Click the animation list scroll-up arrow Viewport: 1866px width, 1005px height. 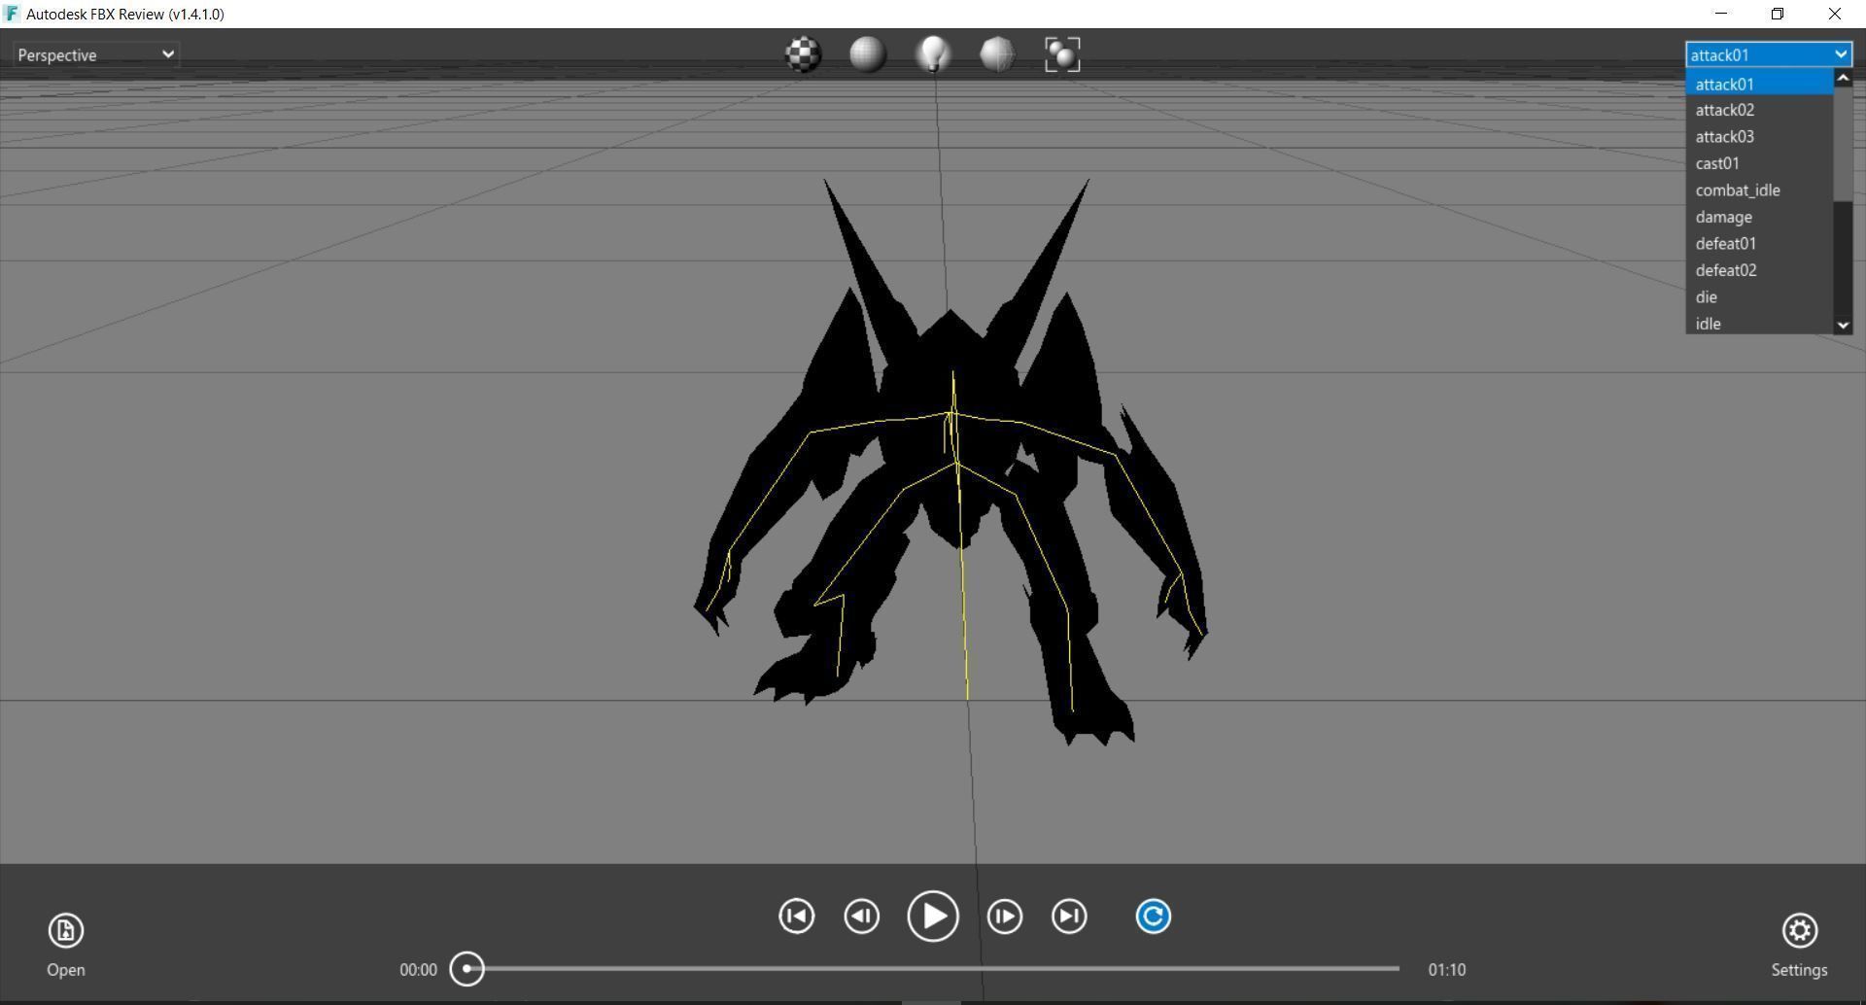pos(1843,78)
